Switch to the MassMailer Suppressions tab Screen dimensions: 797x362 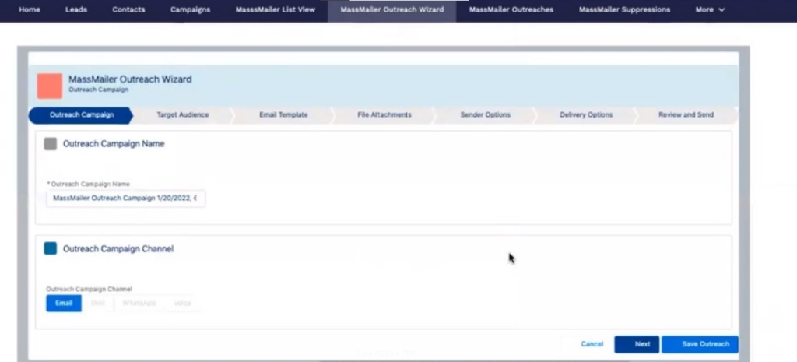[x=624, y=10]
